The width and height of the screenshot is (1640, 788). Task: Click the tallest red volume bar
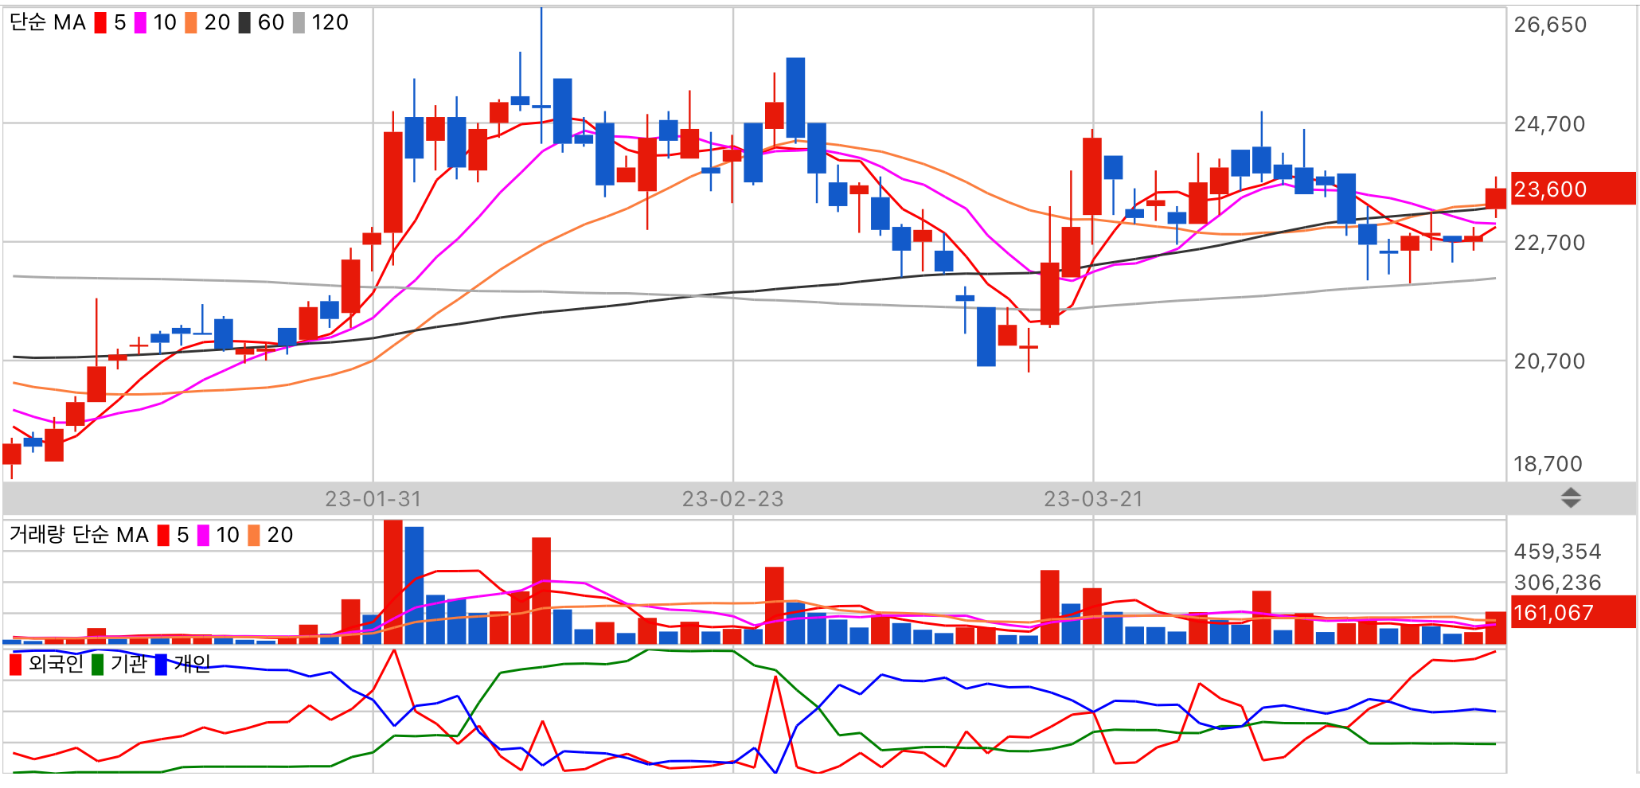(392, 582)
